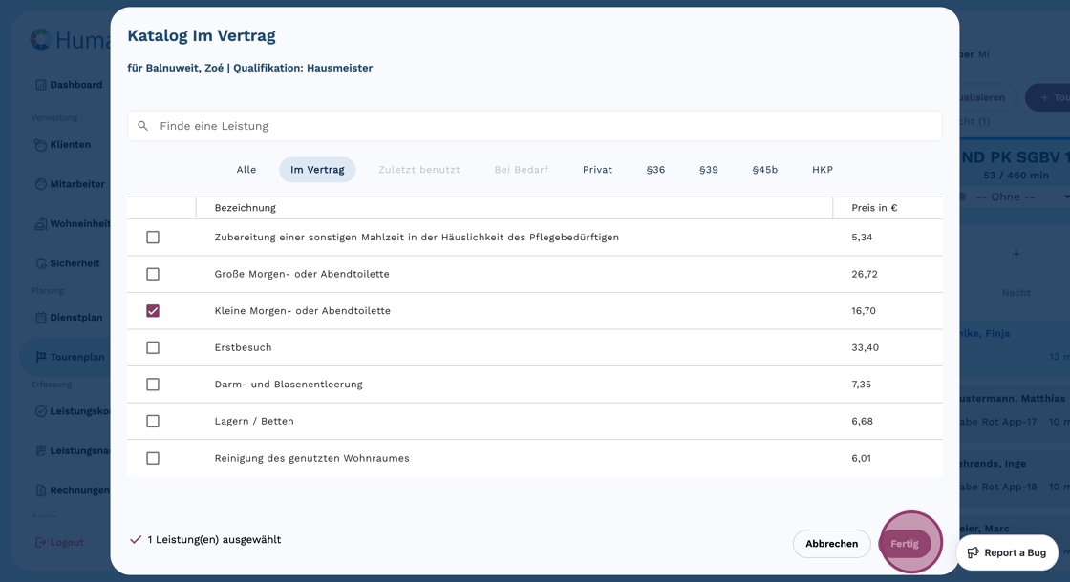The image size is (1070, 582).
Task: Click the Leistungsnachweis sidebar icon
Action: [41, 450]
